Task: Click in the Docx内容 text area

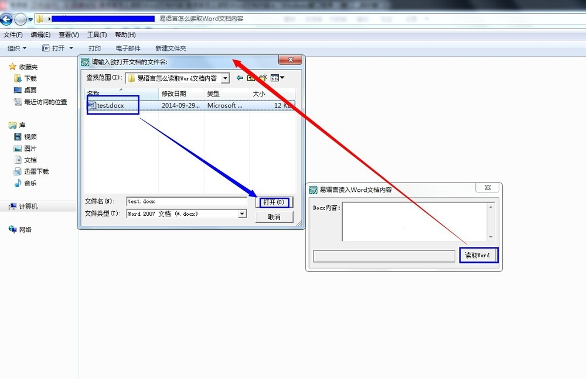Action: [x=415, y=222]
